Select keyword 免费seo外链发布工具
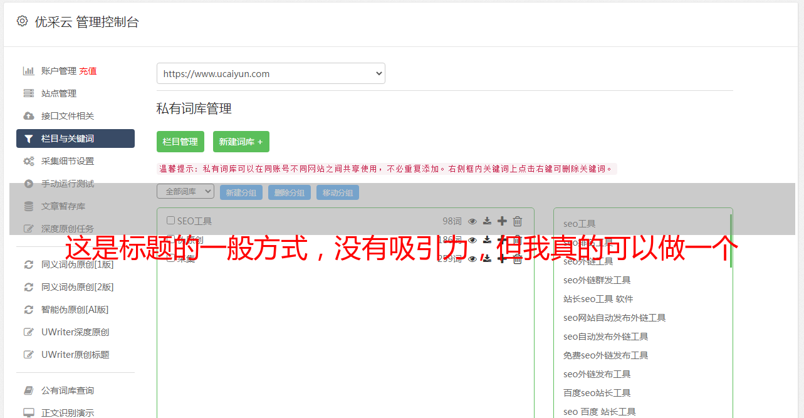This screenshot has height=418, width=804. [606, 355]
